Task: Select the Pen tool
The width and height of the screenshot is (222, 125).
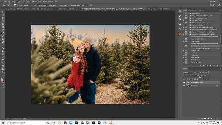Action: [x=3, y=57]
